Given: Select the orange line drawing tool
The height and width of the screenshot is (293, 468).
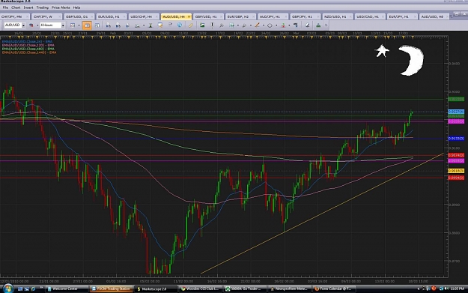Looking at the screenshot, I should click(257, 25).
